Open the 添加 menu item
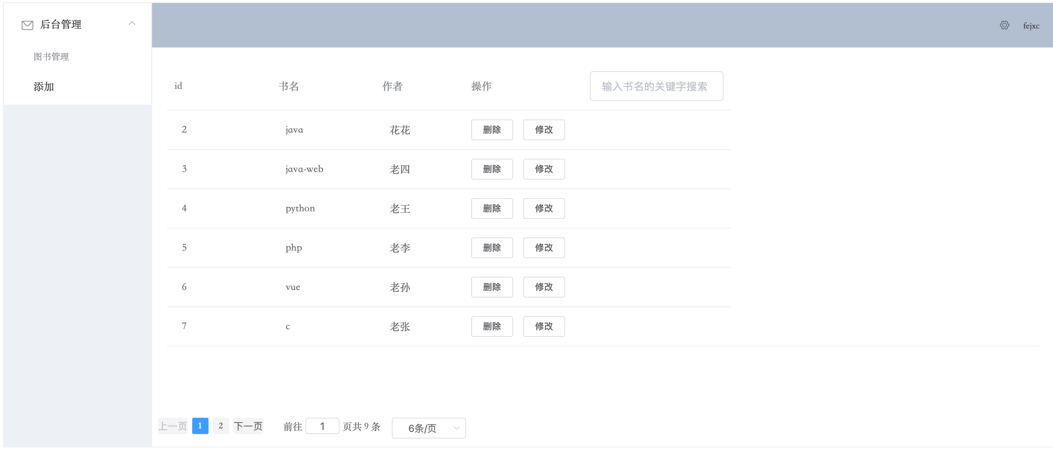1053x463 pixels. pyautogui.click(x=44, y=87)
